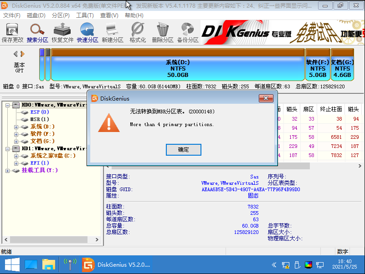Select the small blue ESP partition bar
Viewport: 365px width, 274px height.
42,65
